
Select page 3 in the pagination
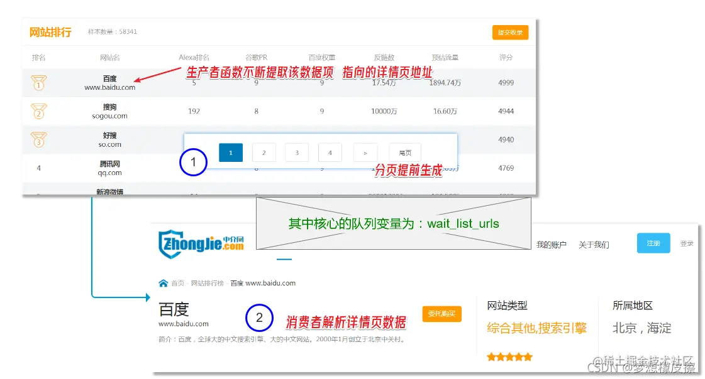[x=297, y=152]
